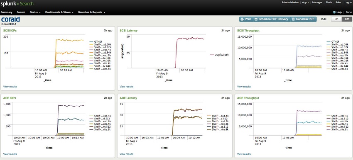Click the document icon on Generate PDF
353x160 pixels.
[293, 19]
